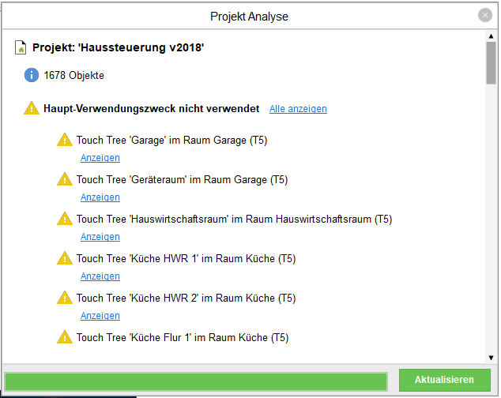Close the Projekt Analyse dialog
Image resolution: width=501 pixels, height=398 pixels.
tap(484, 16)
